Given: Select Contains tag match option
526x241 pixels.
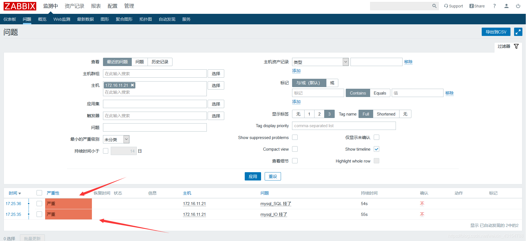Looking at the screenshot, I should 358,93.
